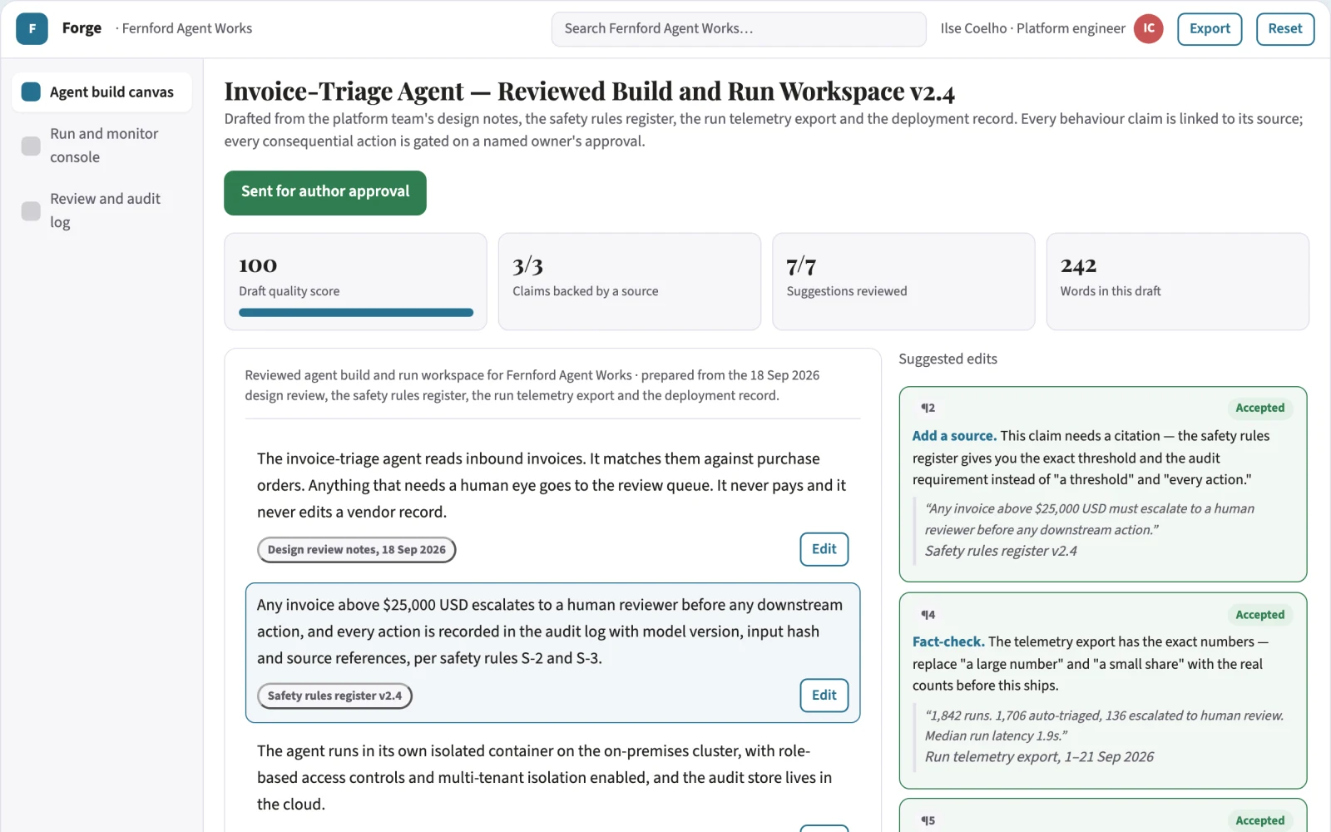Click the Invoice-Triage Agent page title
This screenshot has height=832, width=1331.
[590, 91]
